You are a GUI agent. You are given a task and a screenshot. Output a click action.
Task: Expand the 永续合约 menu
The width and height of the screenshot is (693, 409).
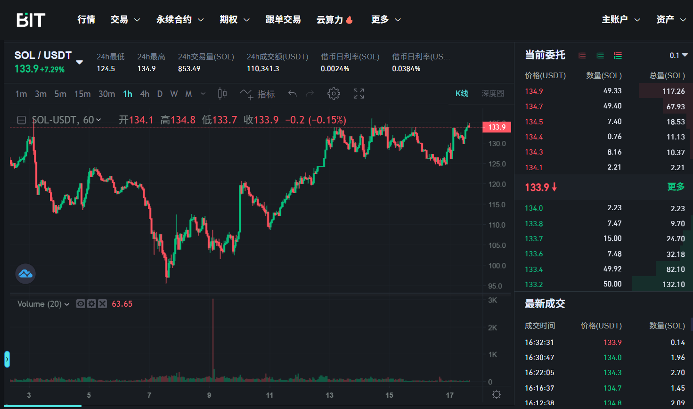[179, 20]
